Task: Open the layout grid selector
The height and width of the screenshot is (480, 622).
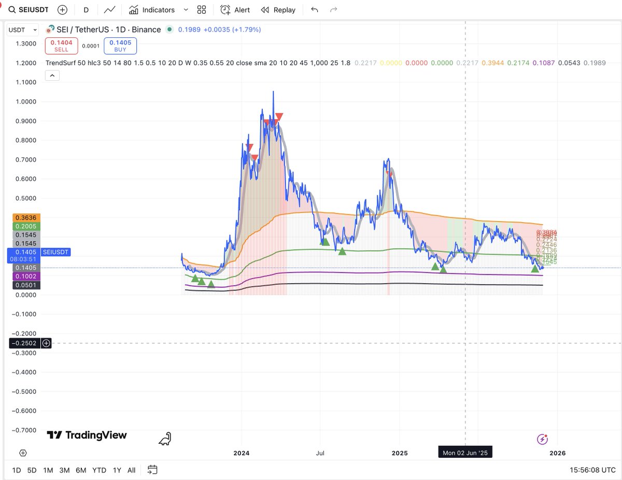Action: (201, 9)
